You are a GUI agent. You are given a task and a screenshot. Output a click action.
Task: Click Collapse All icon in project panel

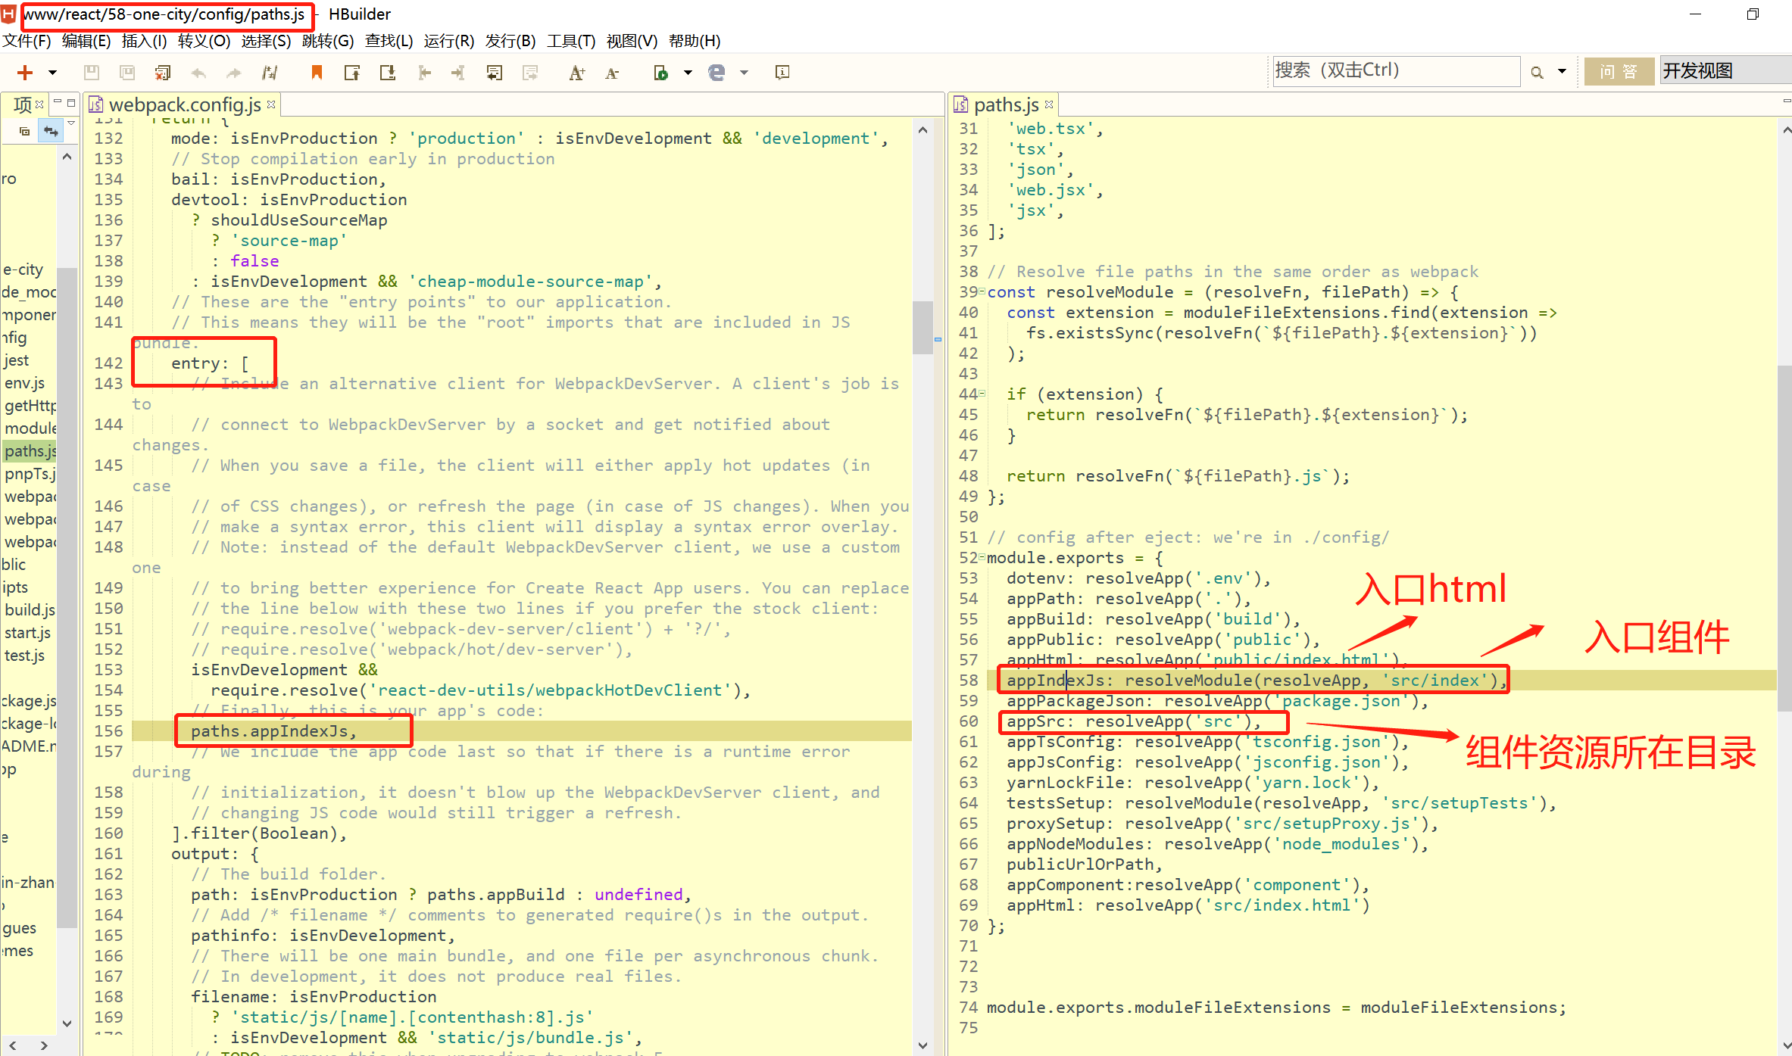pyautogui.click(x=24, y=131)
